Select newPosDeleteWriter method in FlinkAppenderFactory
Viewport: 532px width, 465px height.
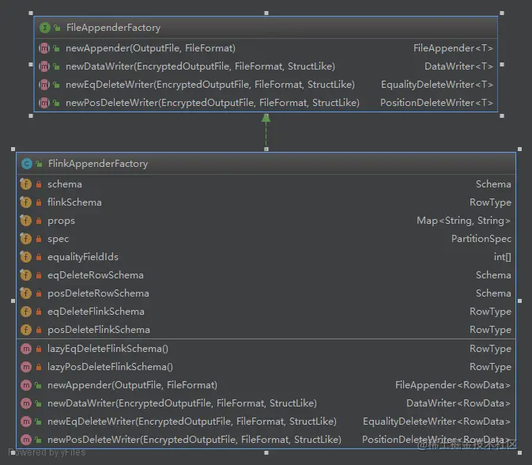point(194,440)
